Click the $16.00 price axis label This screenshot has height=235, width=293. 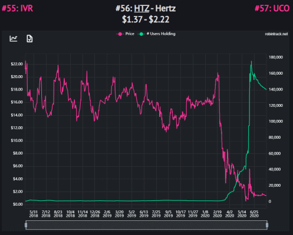[17, 102]
